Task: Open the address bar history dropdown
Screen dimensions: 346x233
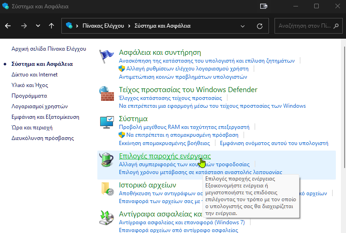Action: 243,26
